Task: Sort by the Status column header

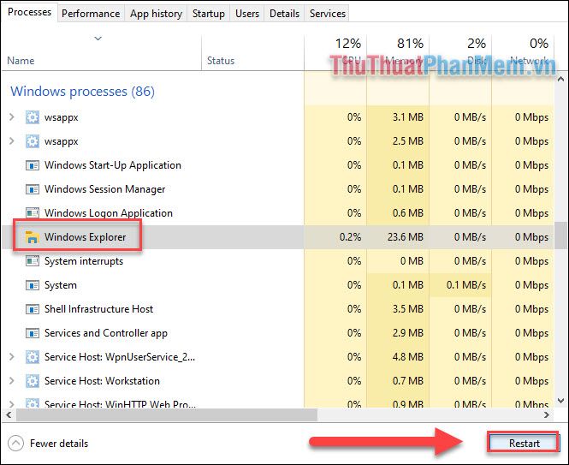Action: click(x=252, y=53)
